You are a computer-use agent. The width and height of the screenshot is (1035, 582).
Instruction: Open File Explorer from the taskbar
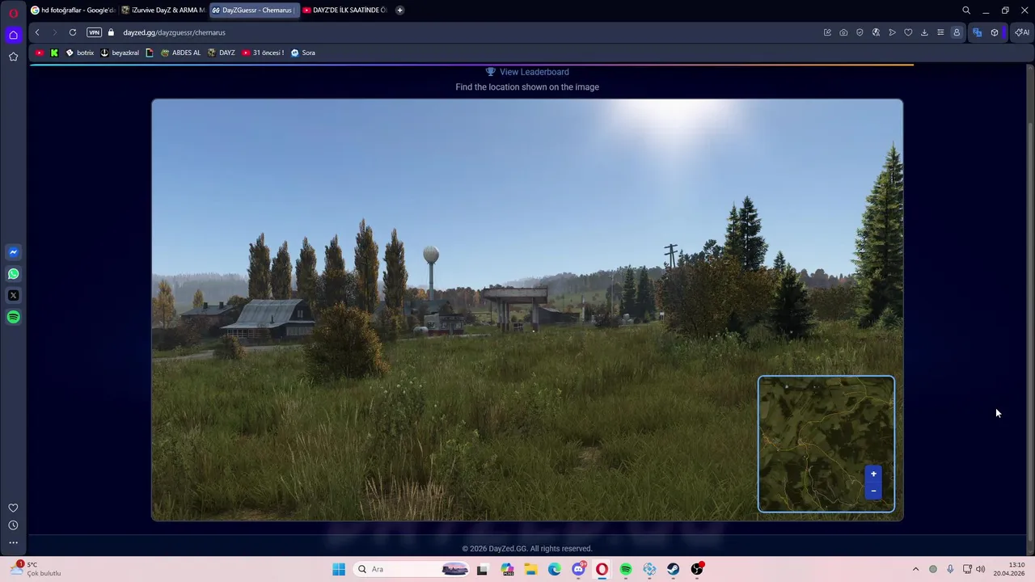point(530,569)
